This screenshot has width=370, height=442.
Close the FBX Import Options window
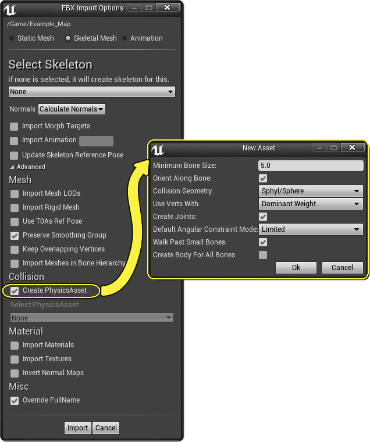tap(167, 8)
